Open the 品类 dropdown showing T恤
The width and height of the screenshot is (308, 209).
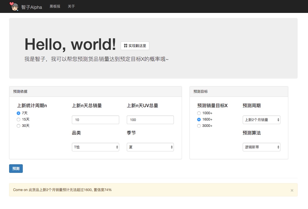[x=95, y=147]
